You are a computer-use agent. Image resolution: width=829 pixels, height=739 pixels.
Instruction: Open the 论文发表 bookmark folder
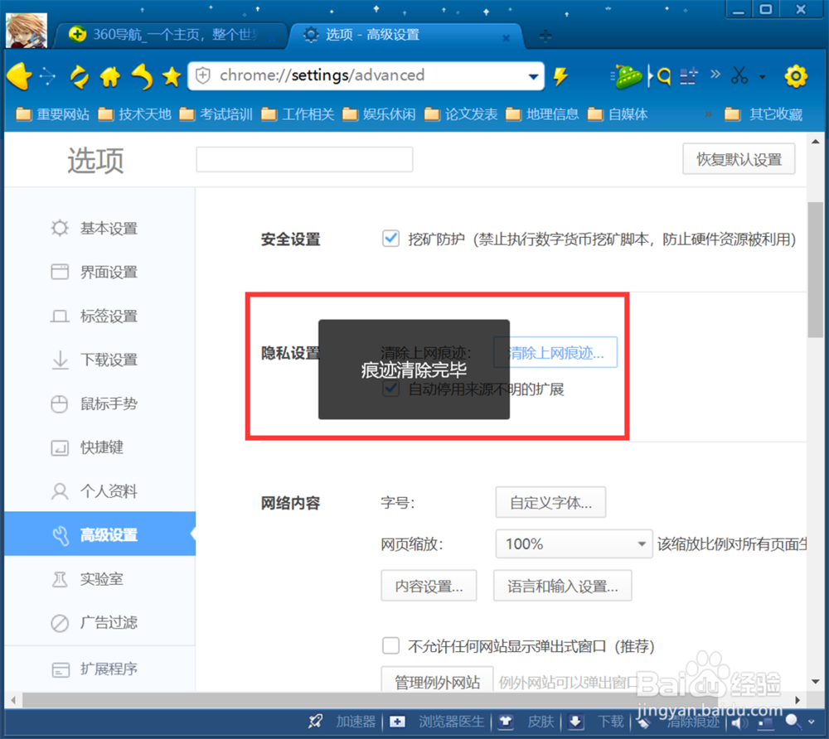click(460, 114)
